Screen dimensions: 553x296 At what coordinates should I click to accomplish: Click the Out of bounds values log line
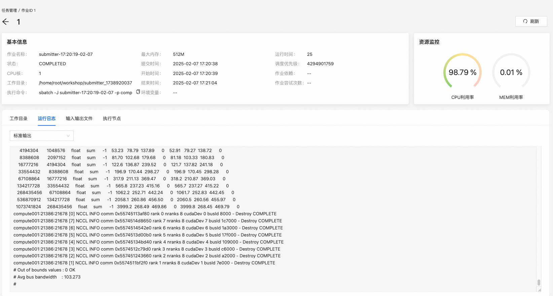tap(44, 270)
